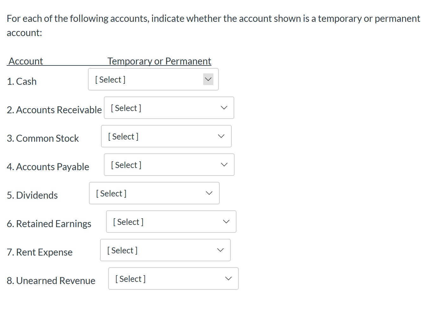Screen dimensions: 434x316
Task: Open the Cash account type dropdown
Action: [x=153, y=79]
